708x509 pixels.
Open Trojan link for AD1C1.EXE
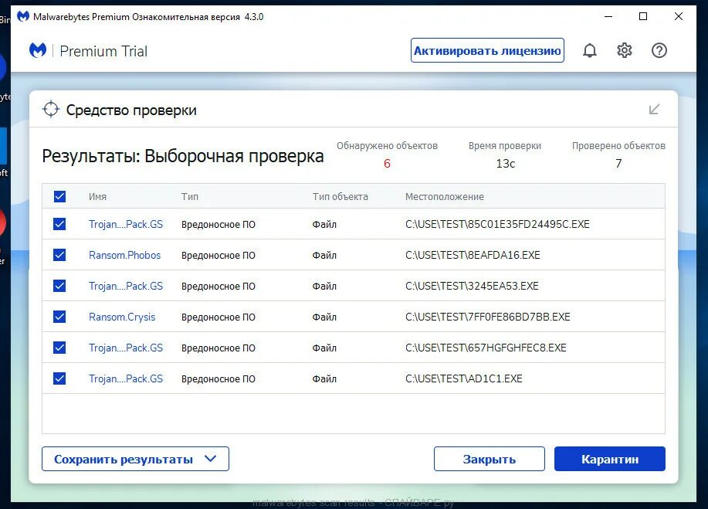(x=126, y=378)
